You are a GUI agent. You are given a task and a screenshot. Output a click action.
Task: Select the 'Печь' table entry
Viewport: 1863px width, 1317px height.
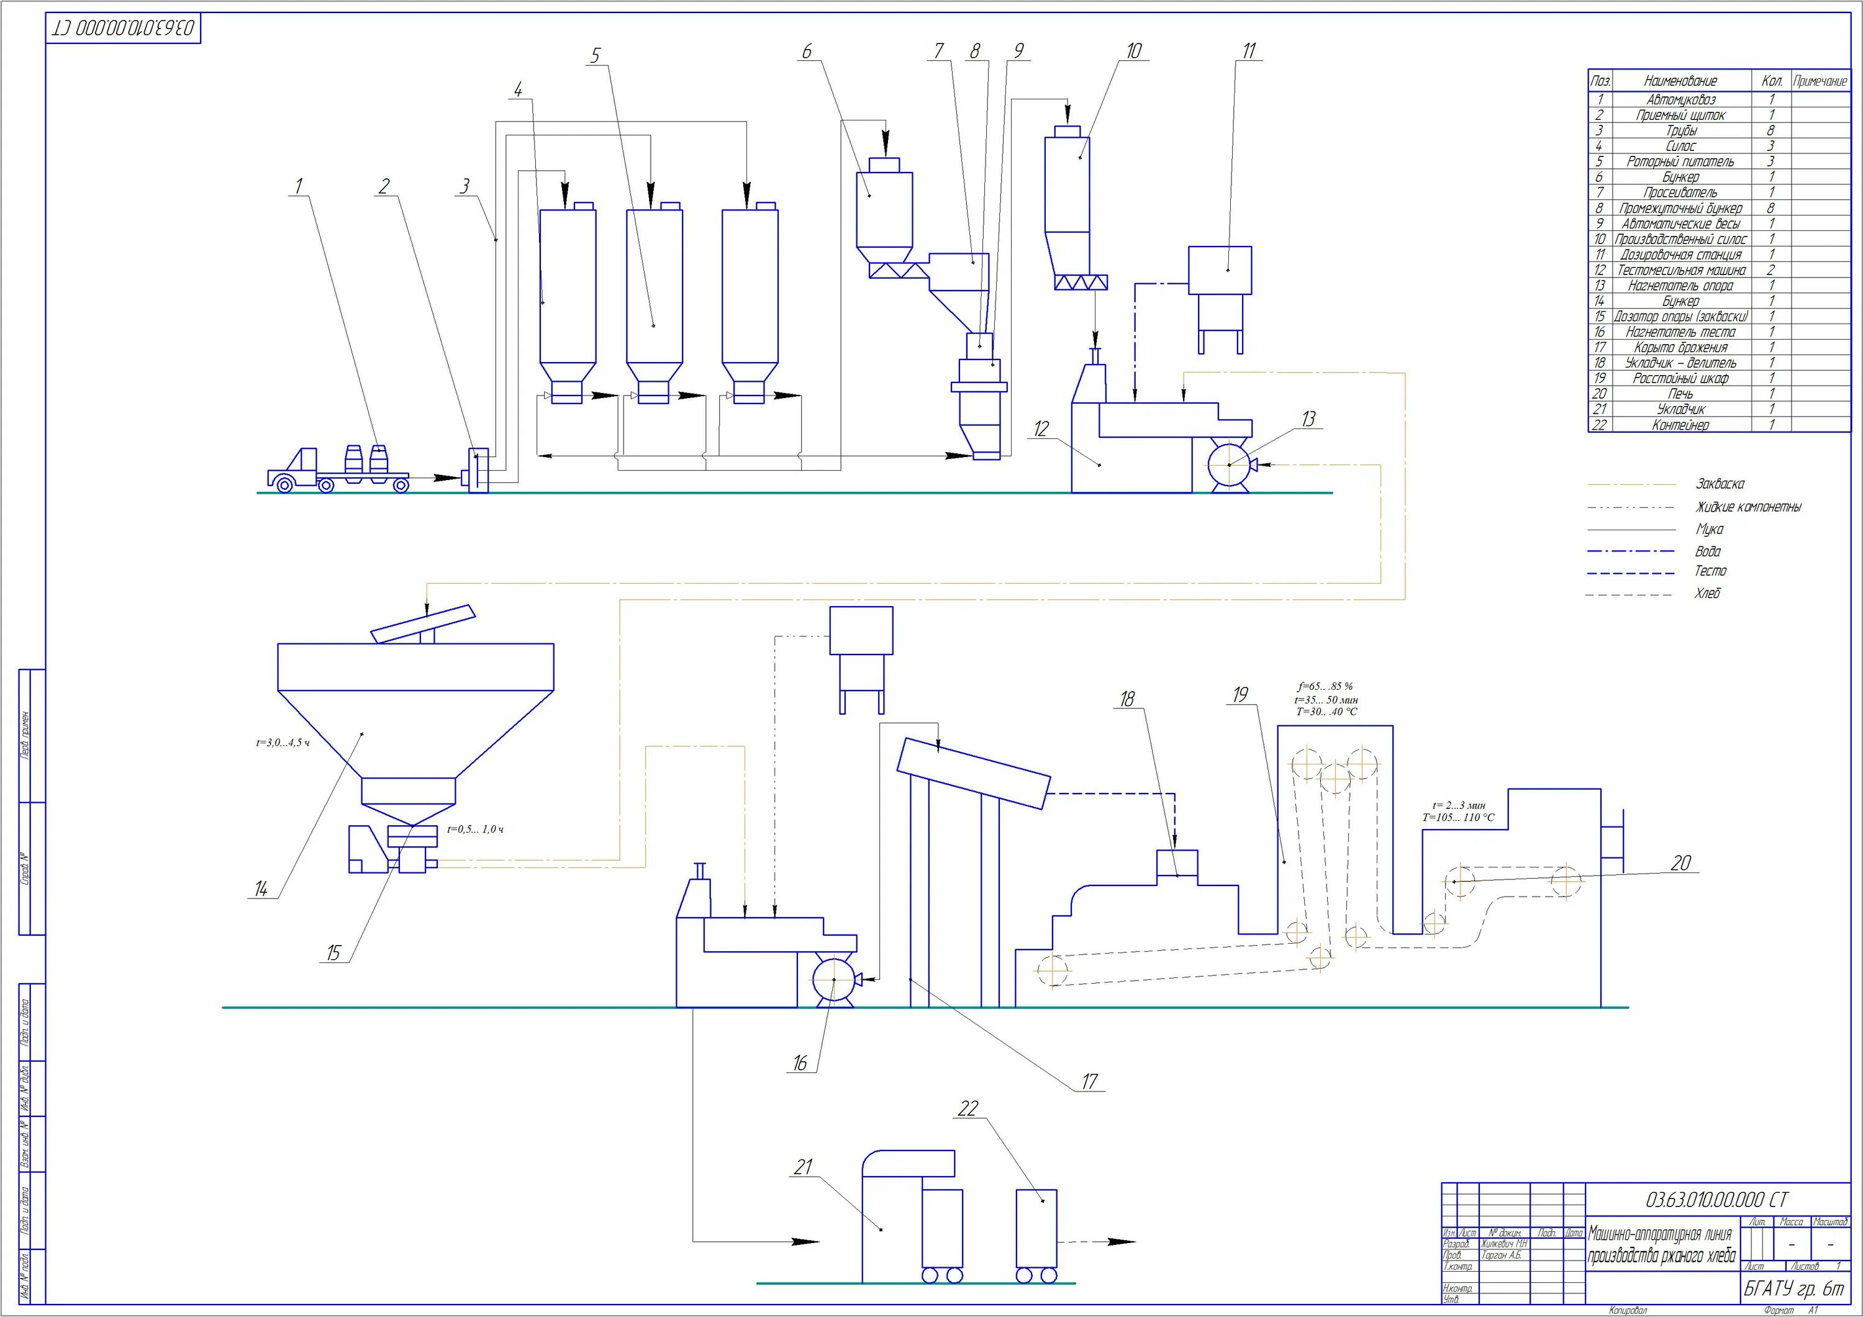click(1680, 393)
